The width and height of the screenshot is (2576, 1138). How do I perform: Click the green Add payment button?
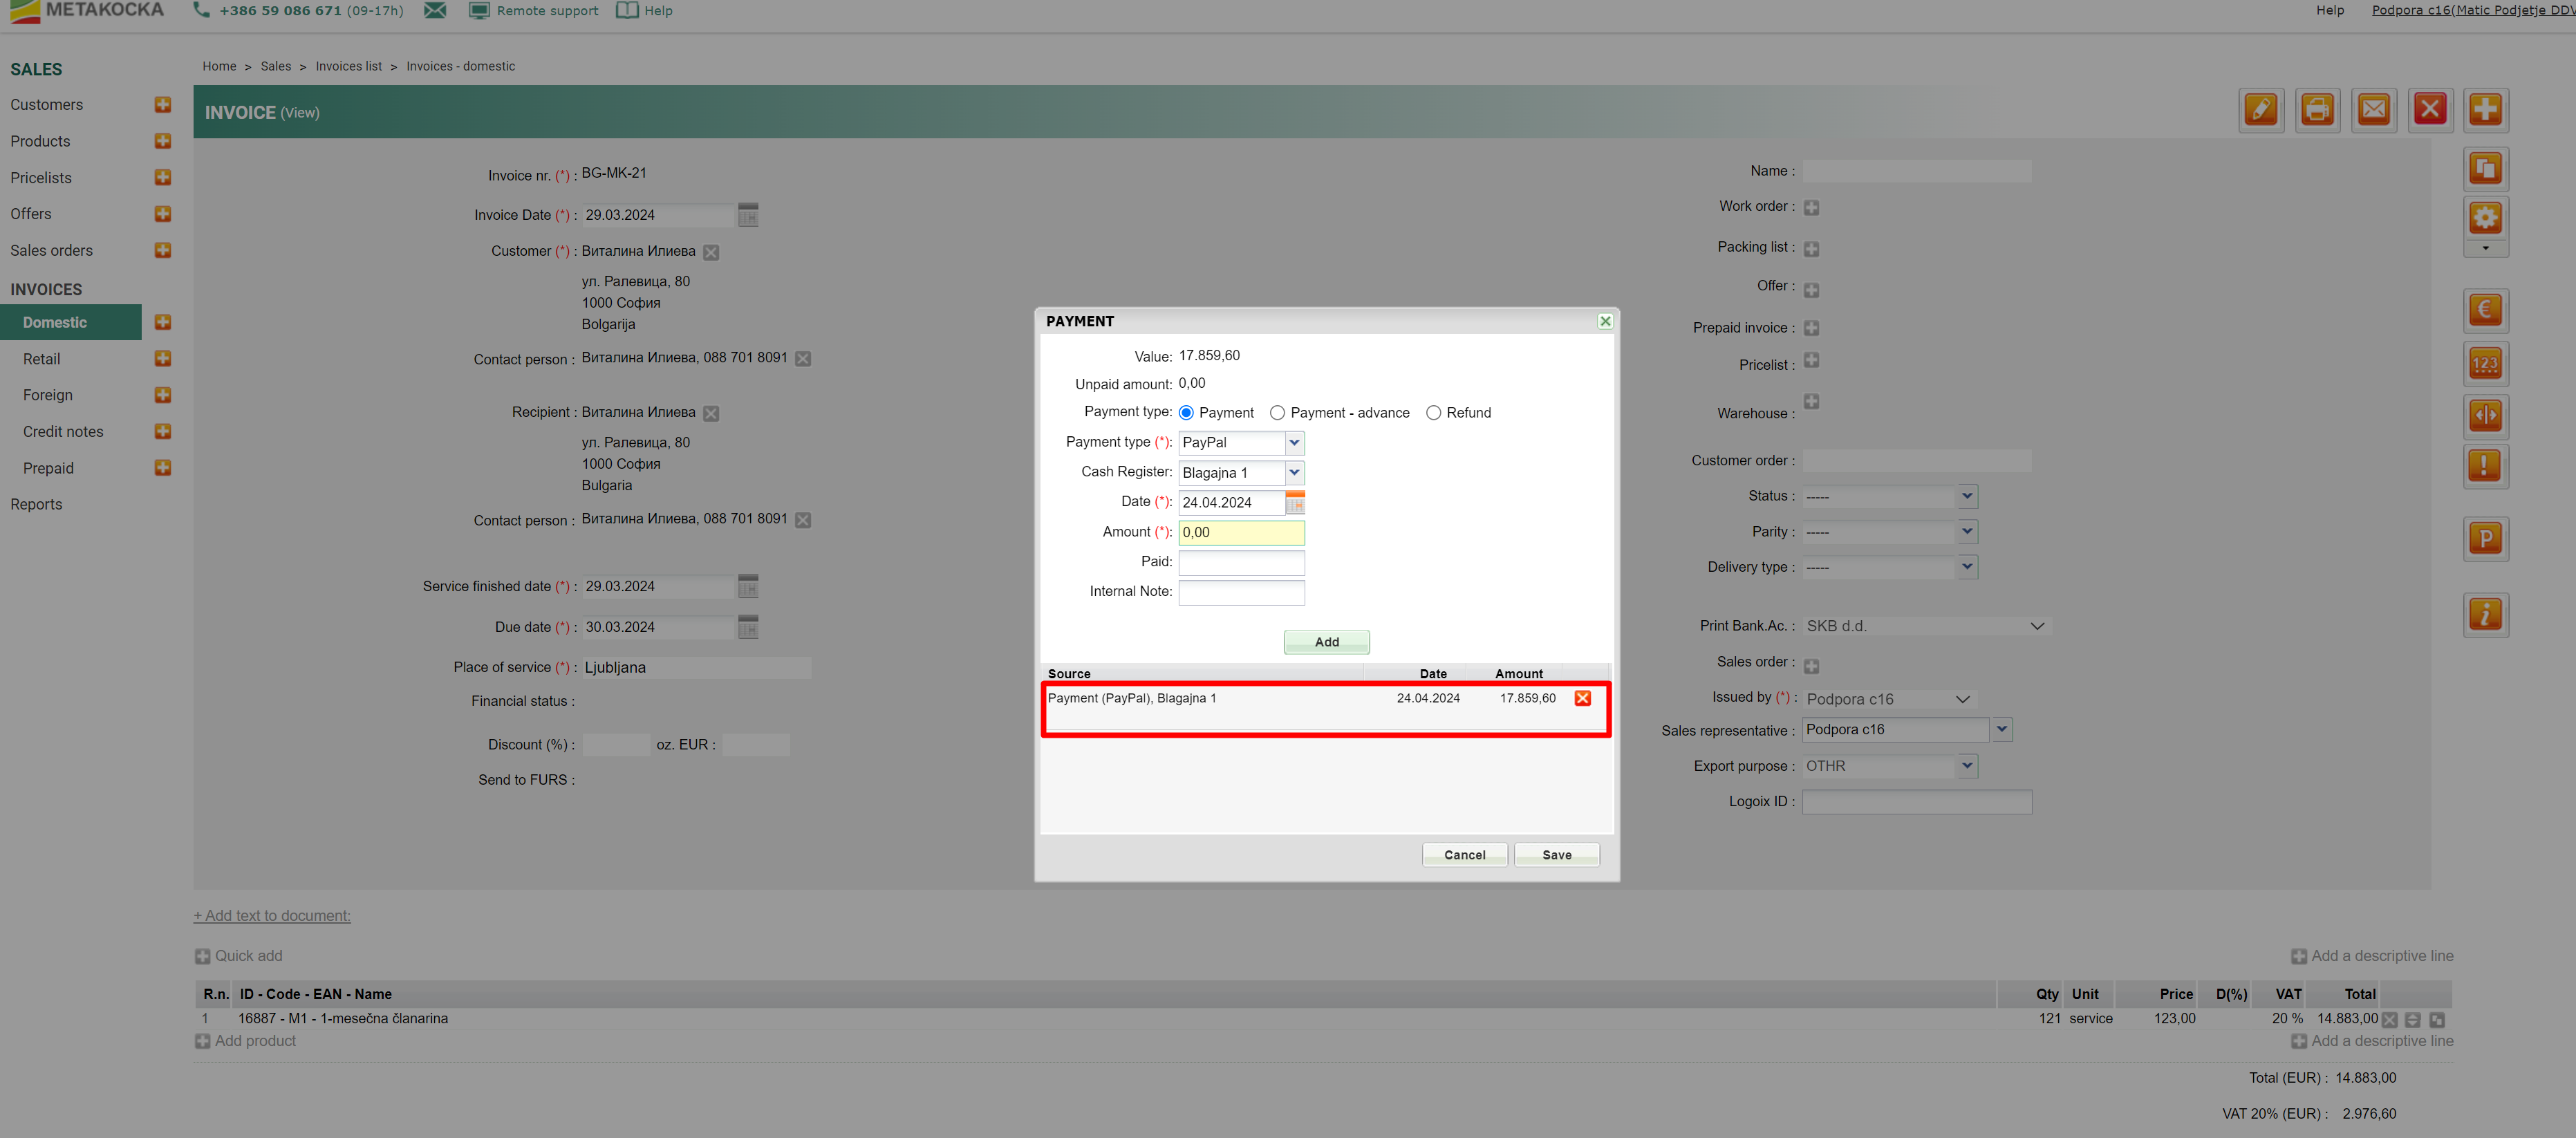tap(1326, 642)
